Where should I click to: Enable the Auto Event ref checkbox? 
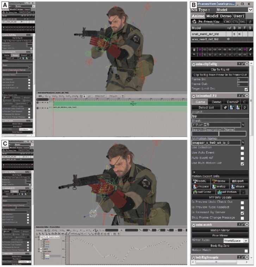tap(242, 159)
